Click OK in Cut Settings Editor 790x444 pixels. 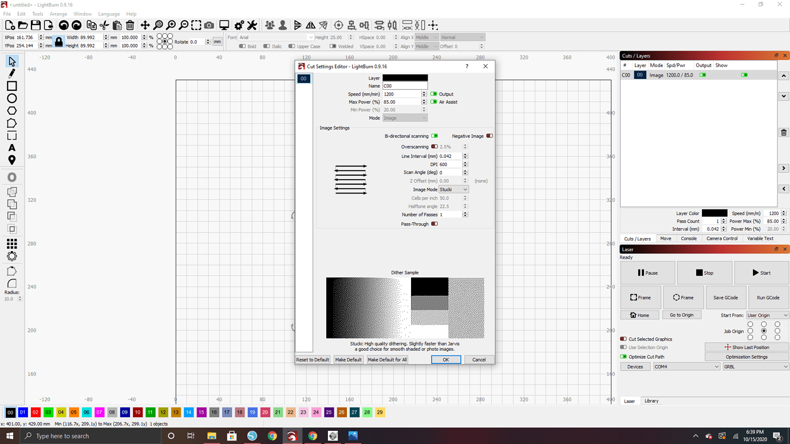pos(446,360)
